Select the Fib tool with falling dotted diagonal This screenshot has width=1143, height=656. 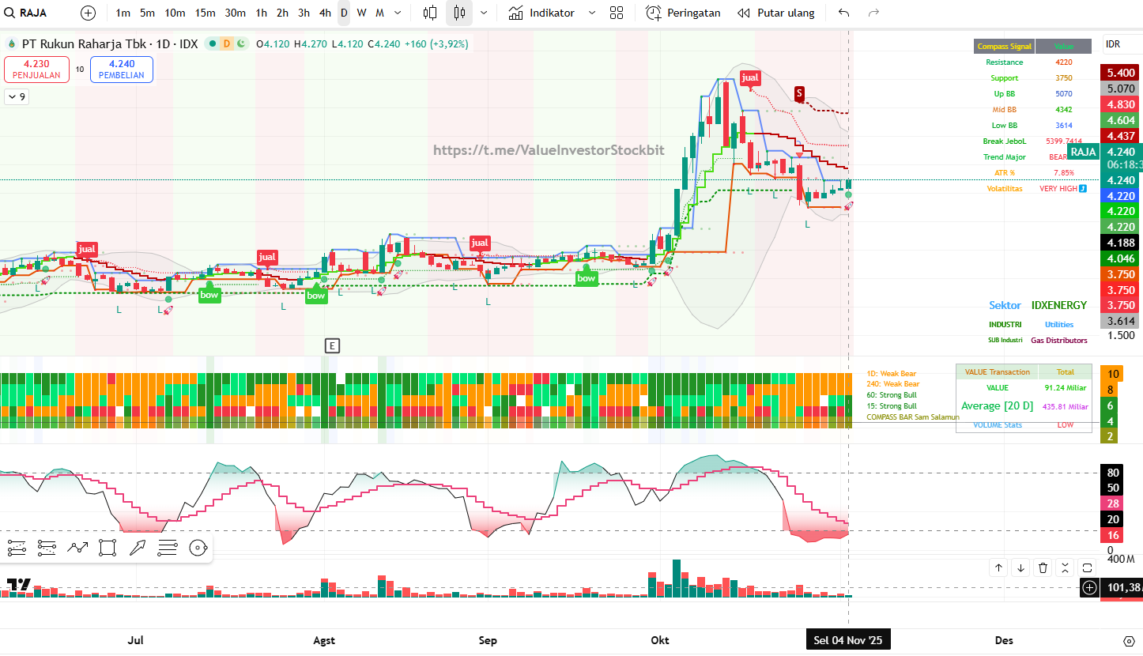pyautogui.click(x=47, y=547)
